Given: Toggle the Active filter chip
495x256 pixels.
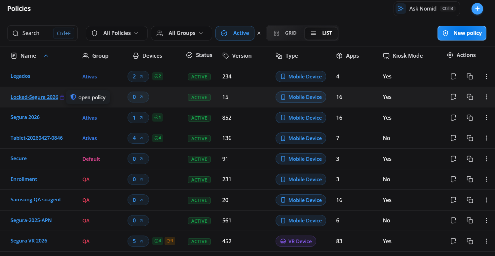Looking at the screenshot, I should click(235, 33).
